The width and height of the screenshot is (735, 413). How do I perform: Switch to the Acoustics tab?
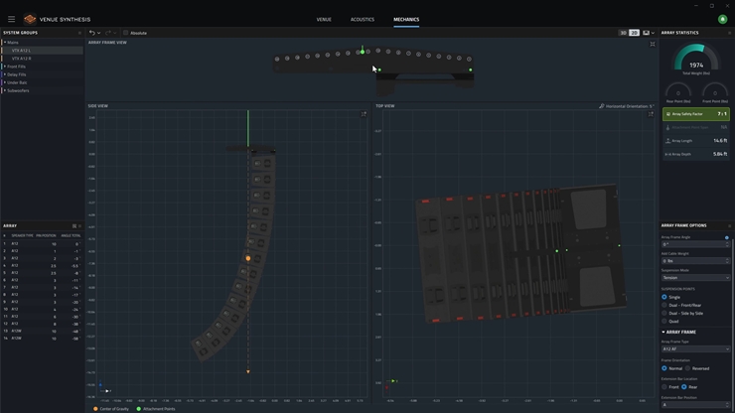363,19
